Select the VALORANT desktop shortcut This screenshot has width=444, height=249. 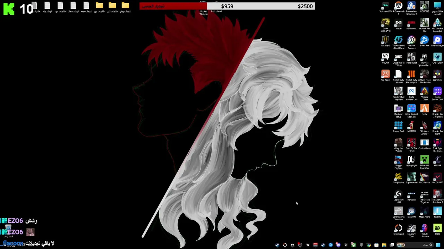coord(437,178)
